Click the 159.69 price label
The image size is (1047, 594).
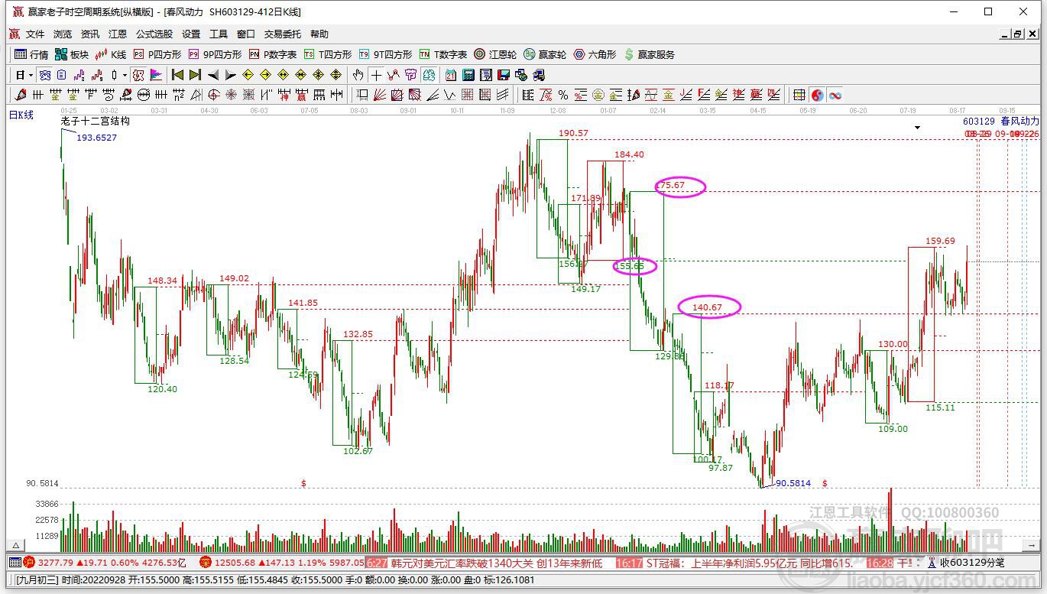940,241
